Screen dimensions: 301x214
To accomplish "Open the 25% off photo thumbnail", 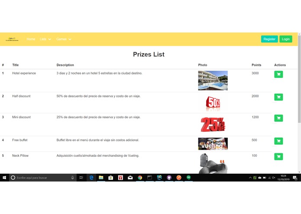I will coord(213,124).
